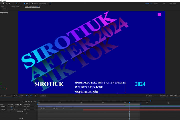Open the Full resolution dropdown
This screenshot has height=120, width=180.
point(8,96)
